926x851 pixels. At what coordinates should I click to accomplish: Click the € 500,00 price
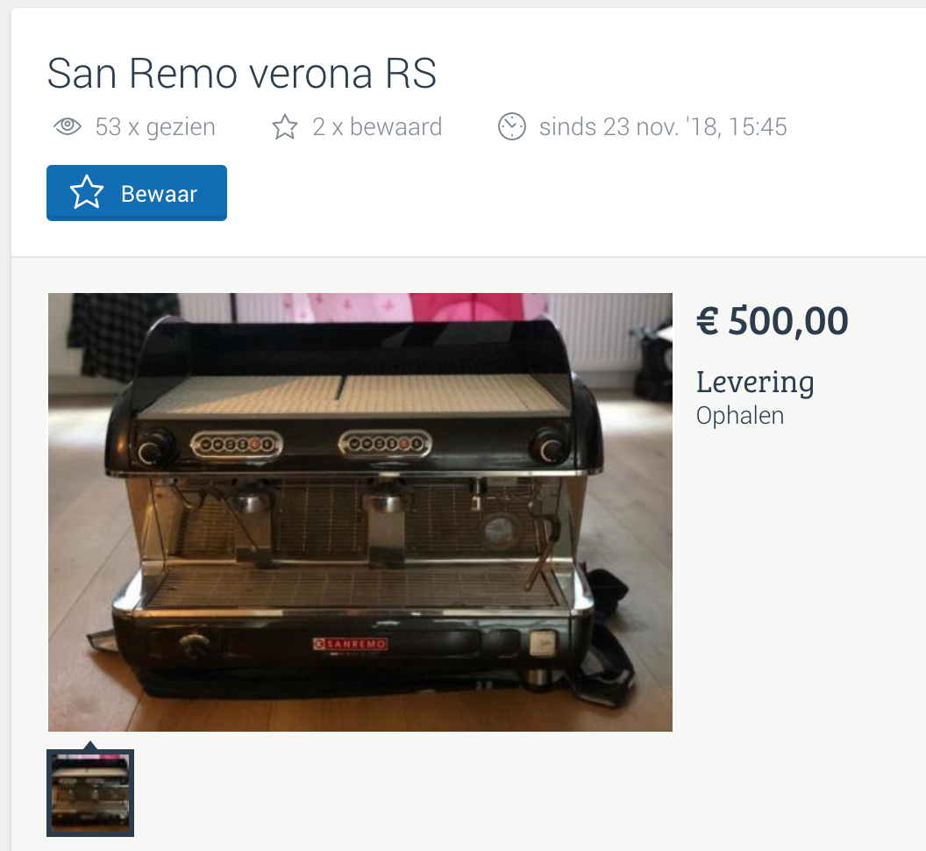coord(772,321)
